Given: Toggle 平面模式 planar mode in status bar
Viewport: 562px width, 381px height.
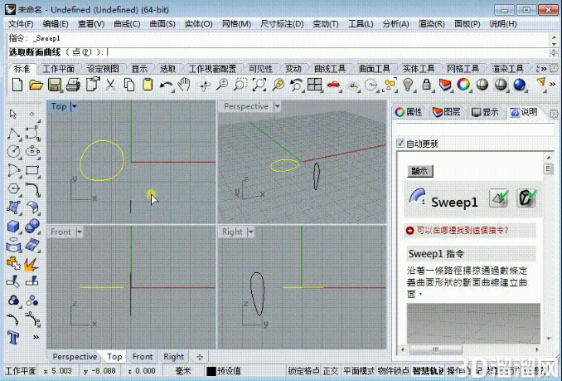Looking at the screenshot, I should pyautogui.click(x=358, y=370).
